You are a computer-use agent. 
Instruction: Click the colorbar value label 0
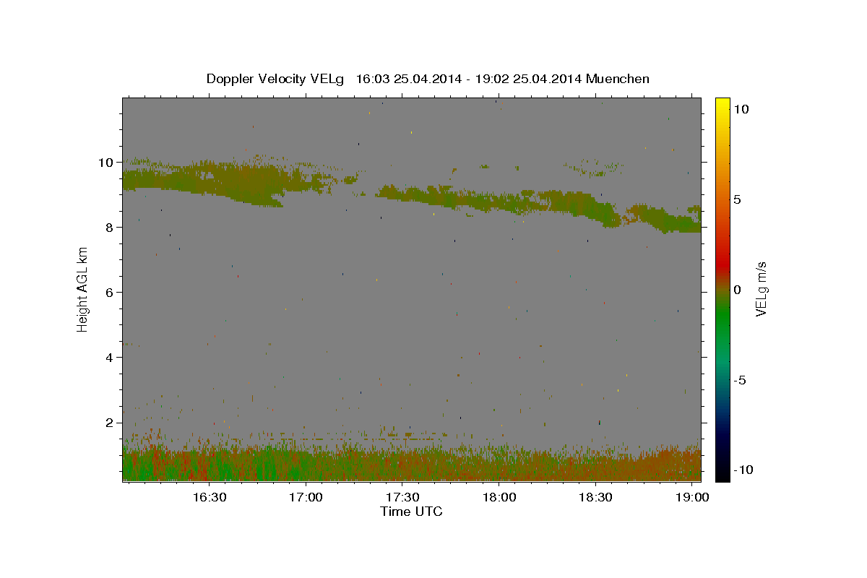click(x=737, y=290)
